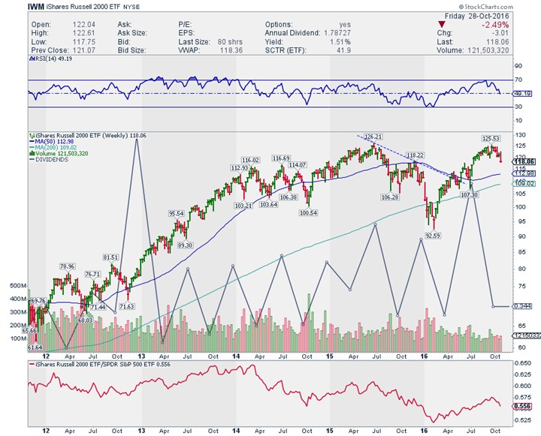
Task: Click the Low price 117.75
Action: pos(84,42)
